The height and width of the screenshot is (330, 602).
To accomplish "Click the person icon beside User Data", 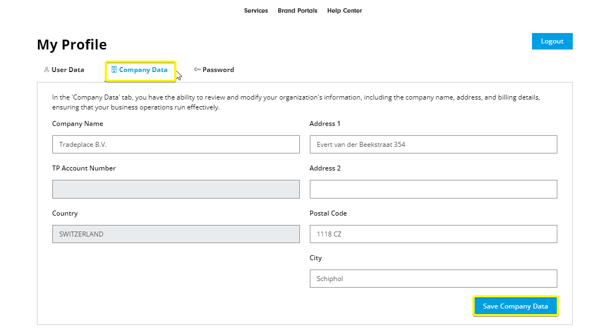I will pos(46,70).
